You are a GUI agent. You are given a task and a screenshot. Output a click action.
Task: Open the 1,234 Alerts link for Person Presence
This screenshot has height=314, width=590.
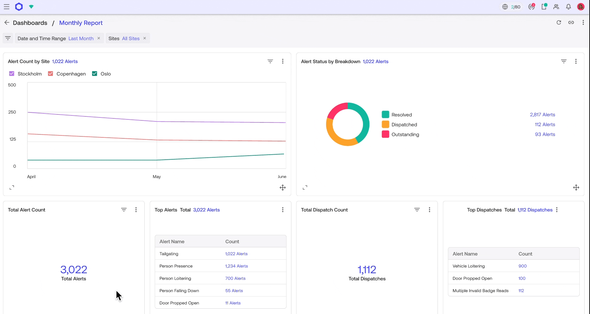(x=236, y=266)
